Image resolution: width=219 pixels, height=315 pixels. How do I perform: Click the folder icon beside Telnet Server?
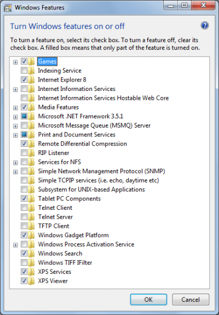pyautogui.click(x=31, y=217)
